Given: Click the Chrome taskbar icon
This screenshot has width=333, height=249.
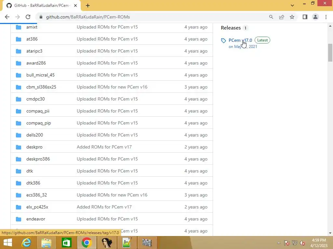Looking at the screenshot, I should [87, 243].
